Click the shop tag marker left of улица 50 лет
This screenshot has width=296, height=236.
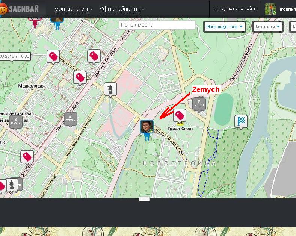(x=53, y=56)
